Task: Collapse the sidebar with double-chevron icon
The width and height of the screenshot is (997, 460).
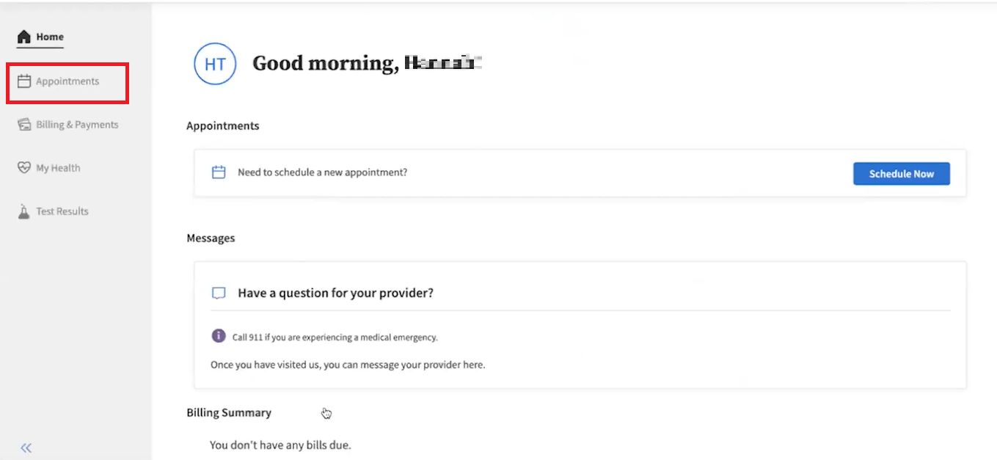Action: (26, 448)
